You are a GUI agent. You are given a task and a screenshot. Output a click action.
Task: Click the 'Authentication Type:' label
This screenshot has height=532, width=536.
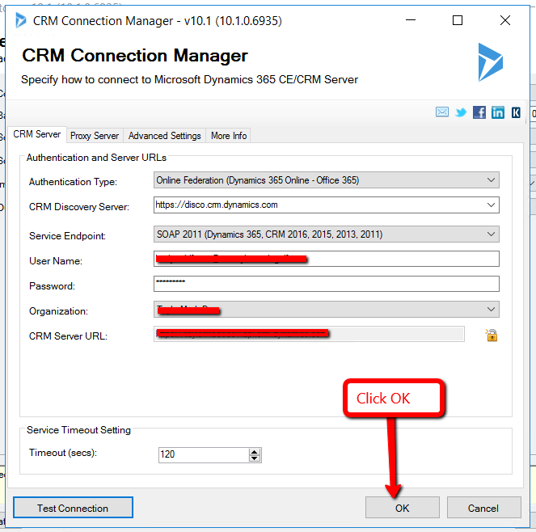click(73, 182)
